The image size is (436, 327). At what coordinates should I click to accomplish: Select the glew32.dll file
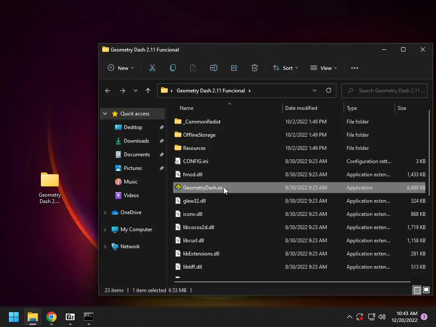[x=299, y=201]
